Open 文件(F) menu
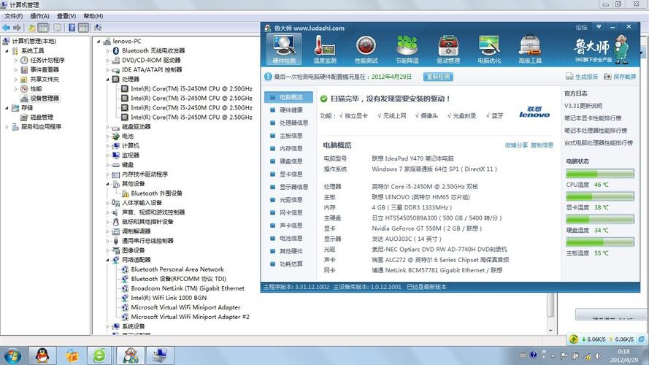Image resolution: width=649 pixels, height=365 pixels. pyautogui.click(x=14, y=16)
